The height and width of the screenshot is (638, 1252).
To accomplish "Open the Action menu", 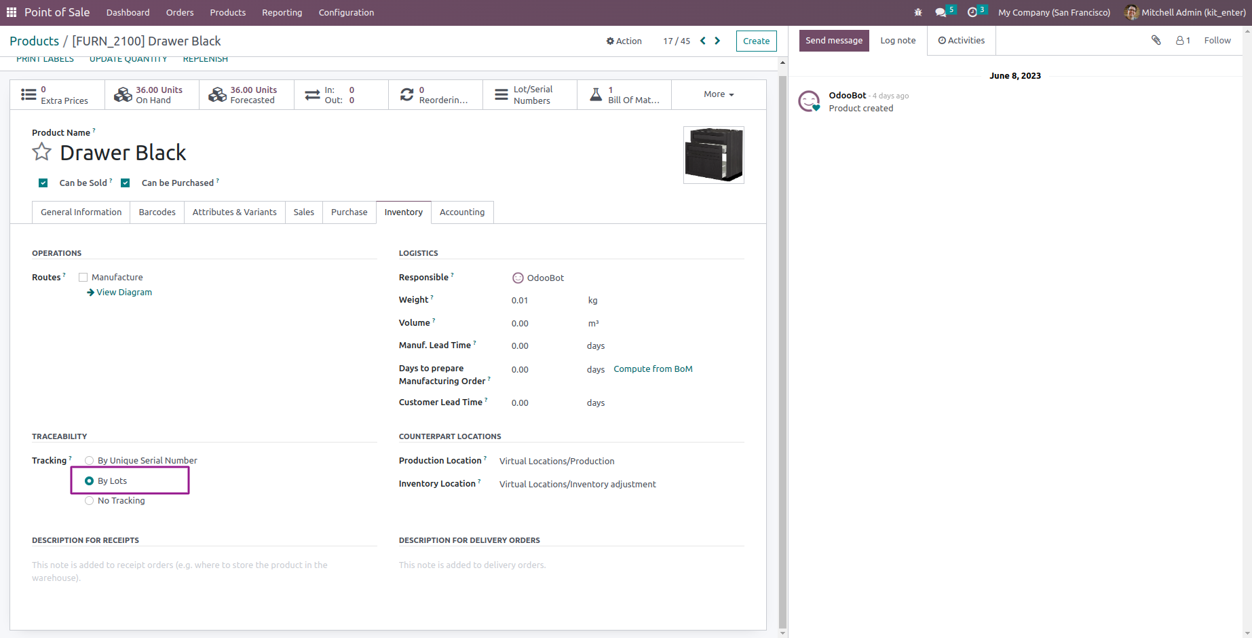I will tap(624, 41).
